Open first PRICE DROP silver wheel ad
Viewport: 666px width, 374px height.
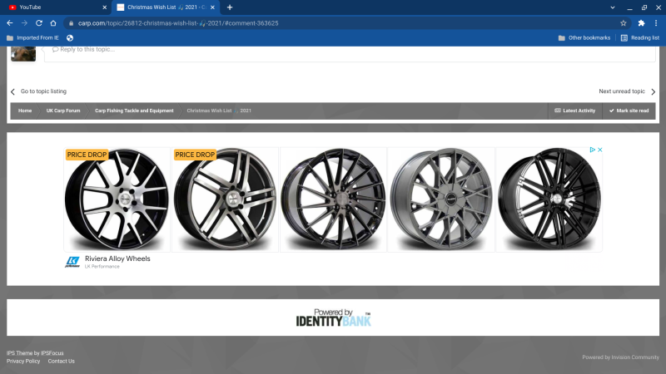click(x=117, y=199)
